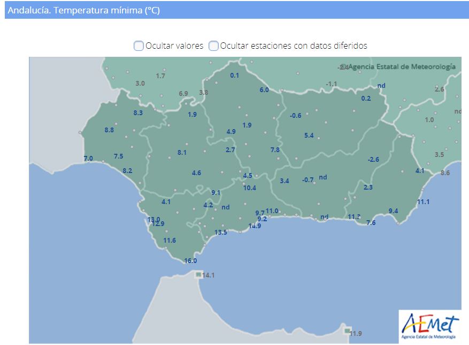Click the "Ocultar valores" label text
Screen dimensions: 469x345
click(174, 46)
